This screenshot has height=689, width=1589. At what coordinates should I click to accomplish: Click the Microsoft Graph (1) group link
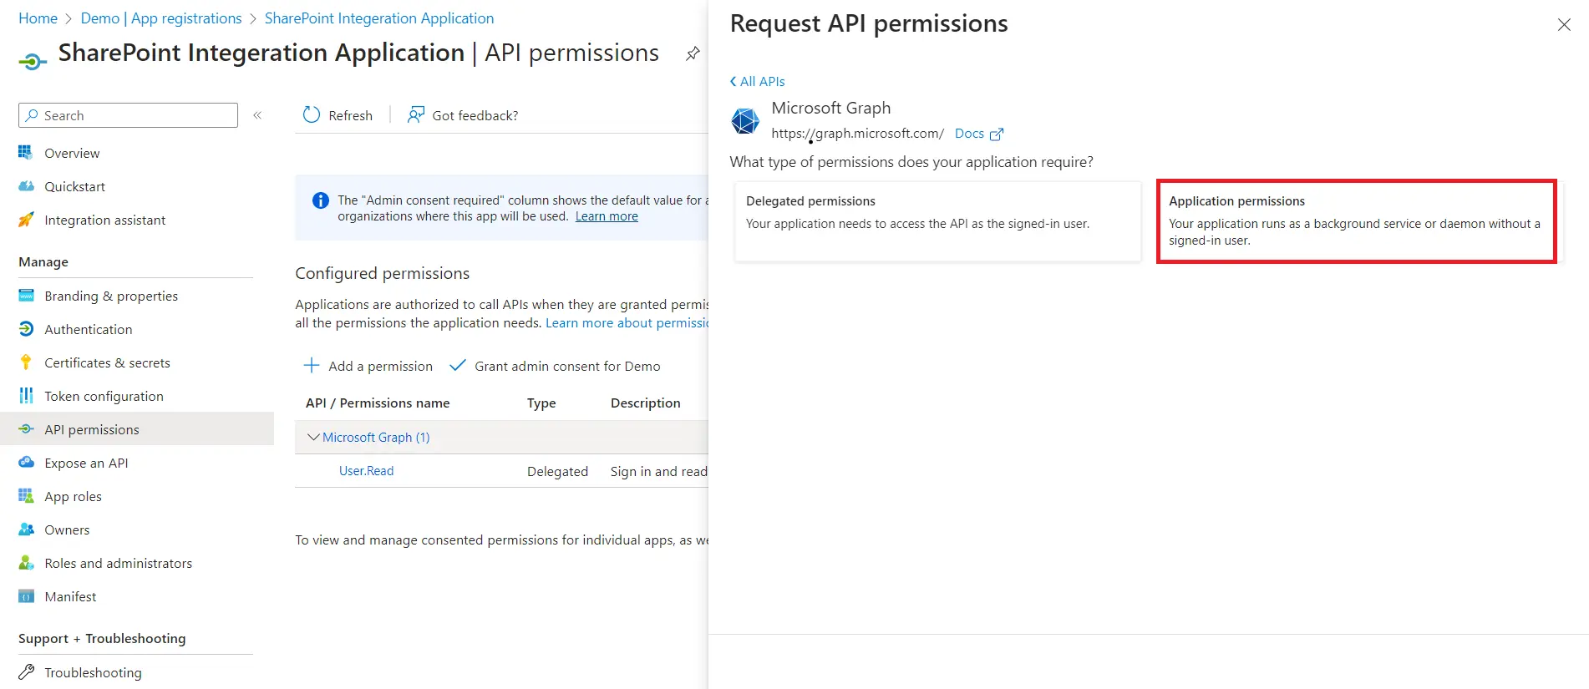pyautogui.click(x=376, y=437)
